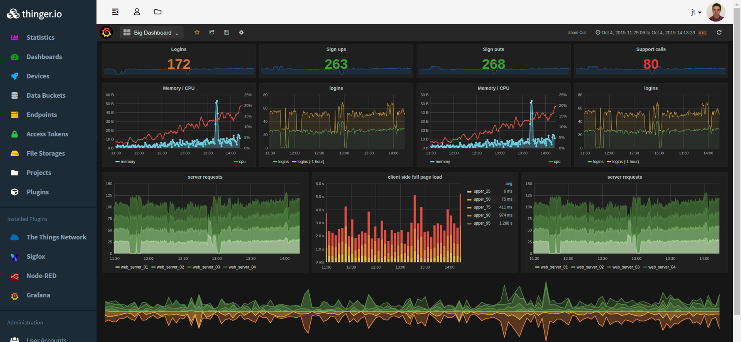741x342 pixels.
Task: Click the cpu red color swatch in legend
Action: coord(236,162)
